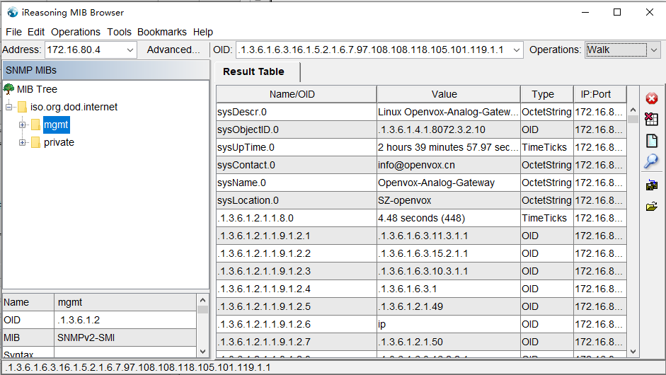The height and width of the screenshot is (375, 666).
Task: Click the SNMPv2-SMI MIB value
Action: [x=125, y=338]
